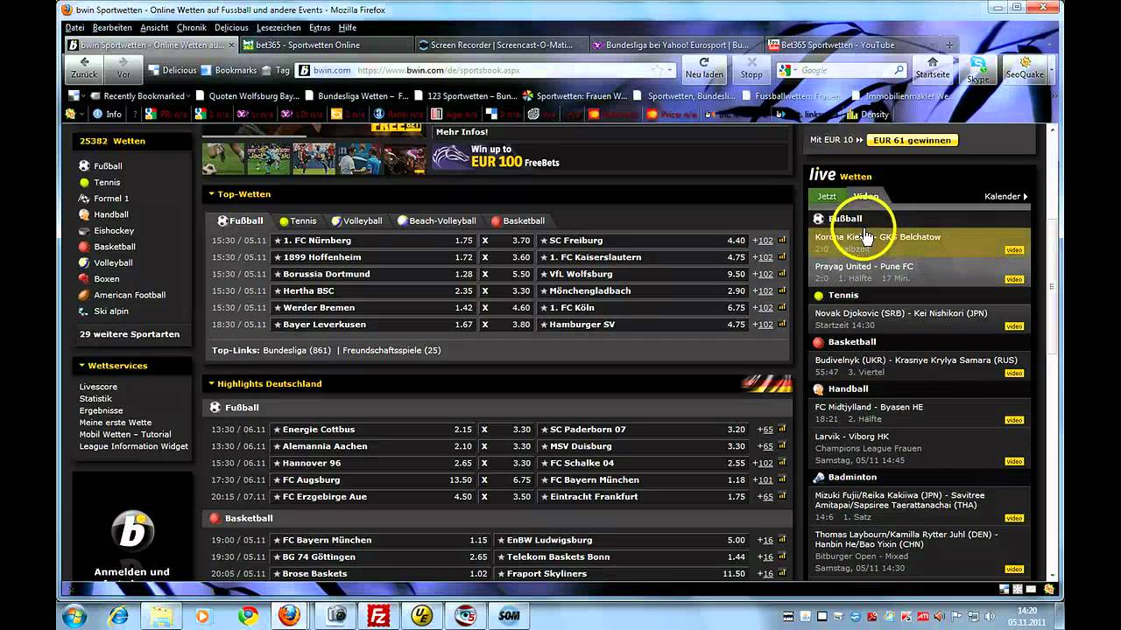Bet 1.28 on Borussia Dortmund
Image resolution: width=1121 pixels, height=630 pixels.
(463, 275)
